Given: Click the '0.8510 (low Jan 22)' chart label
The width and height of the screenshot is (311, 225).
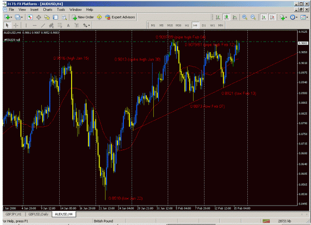Looking at the screenshot, I should 125,198.
